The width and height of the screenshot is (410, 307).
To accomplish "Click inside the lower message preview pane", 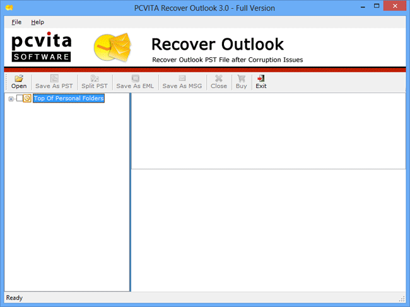I will (268, 230).
